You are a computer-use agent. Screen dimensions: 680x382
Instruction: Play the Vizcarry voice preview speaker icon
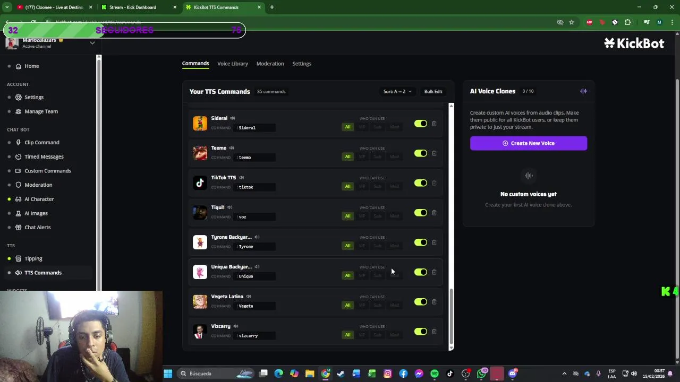236,326
